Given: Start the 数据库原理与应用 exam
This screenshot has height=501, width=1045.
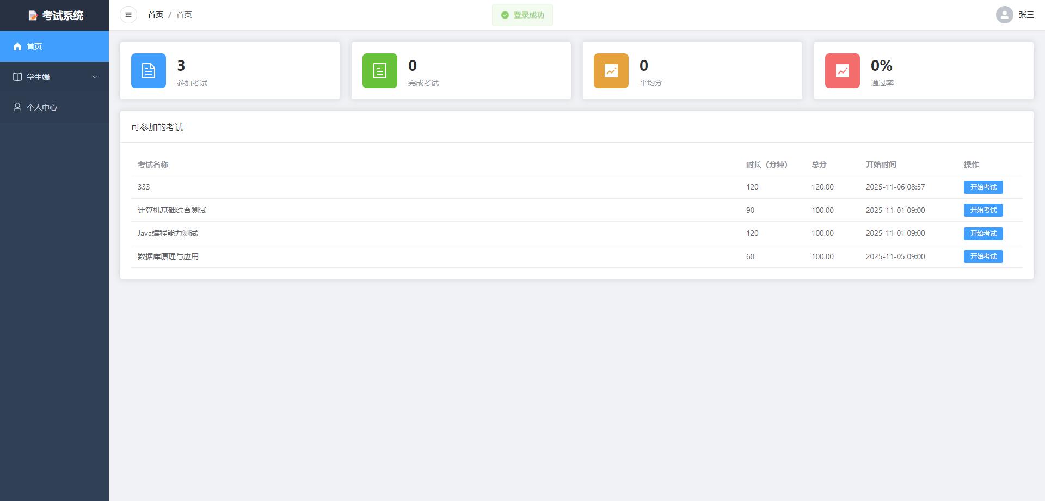Looking at the screenshot, I should [983, 256].
